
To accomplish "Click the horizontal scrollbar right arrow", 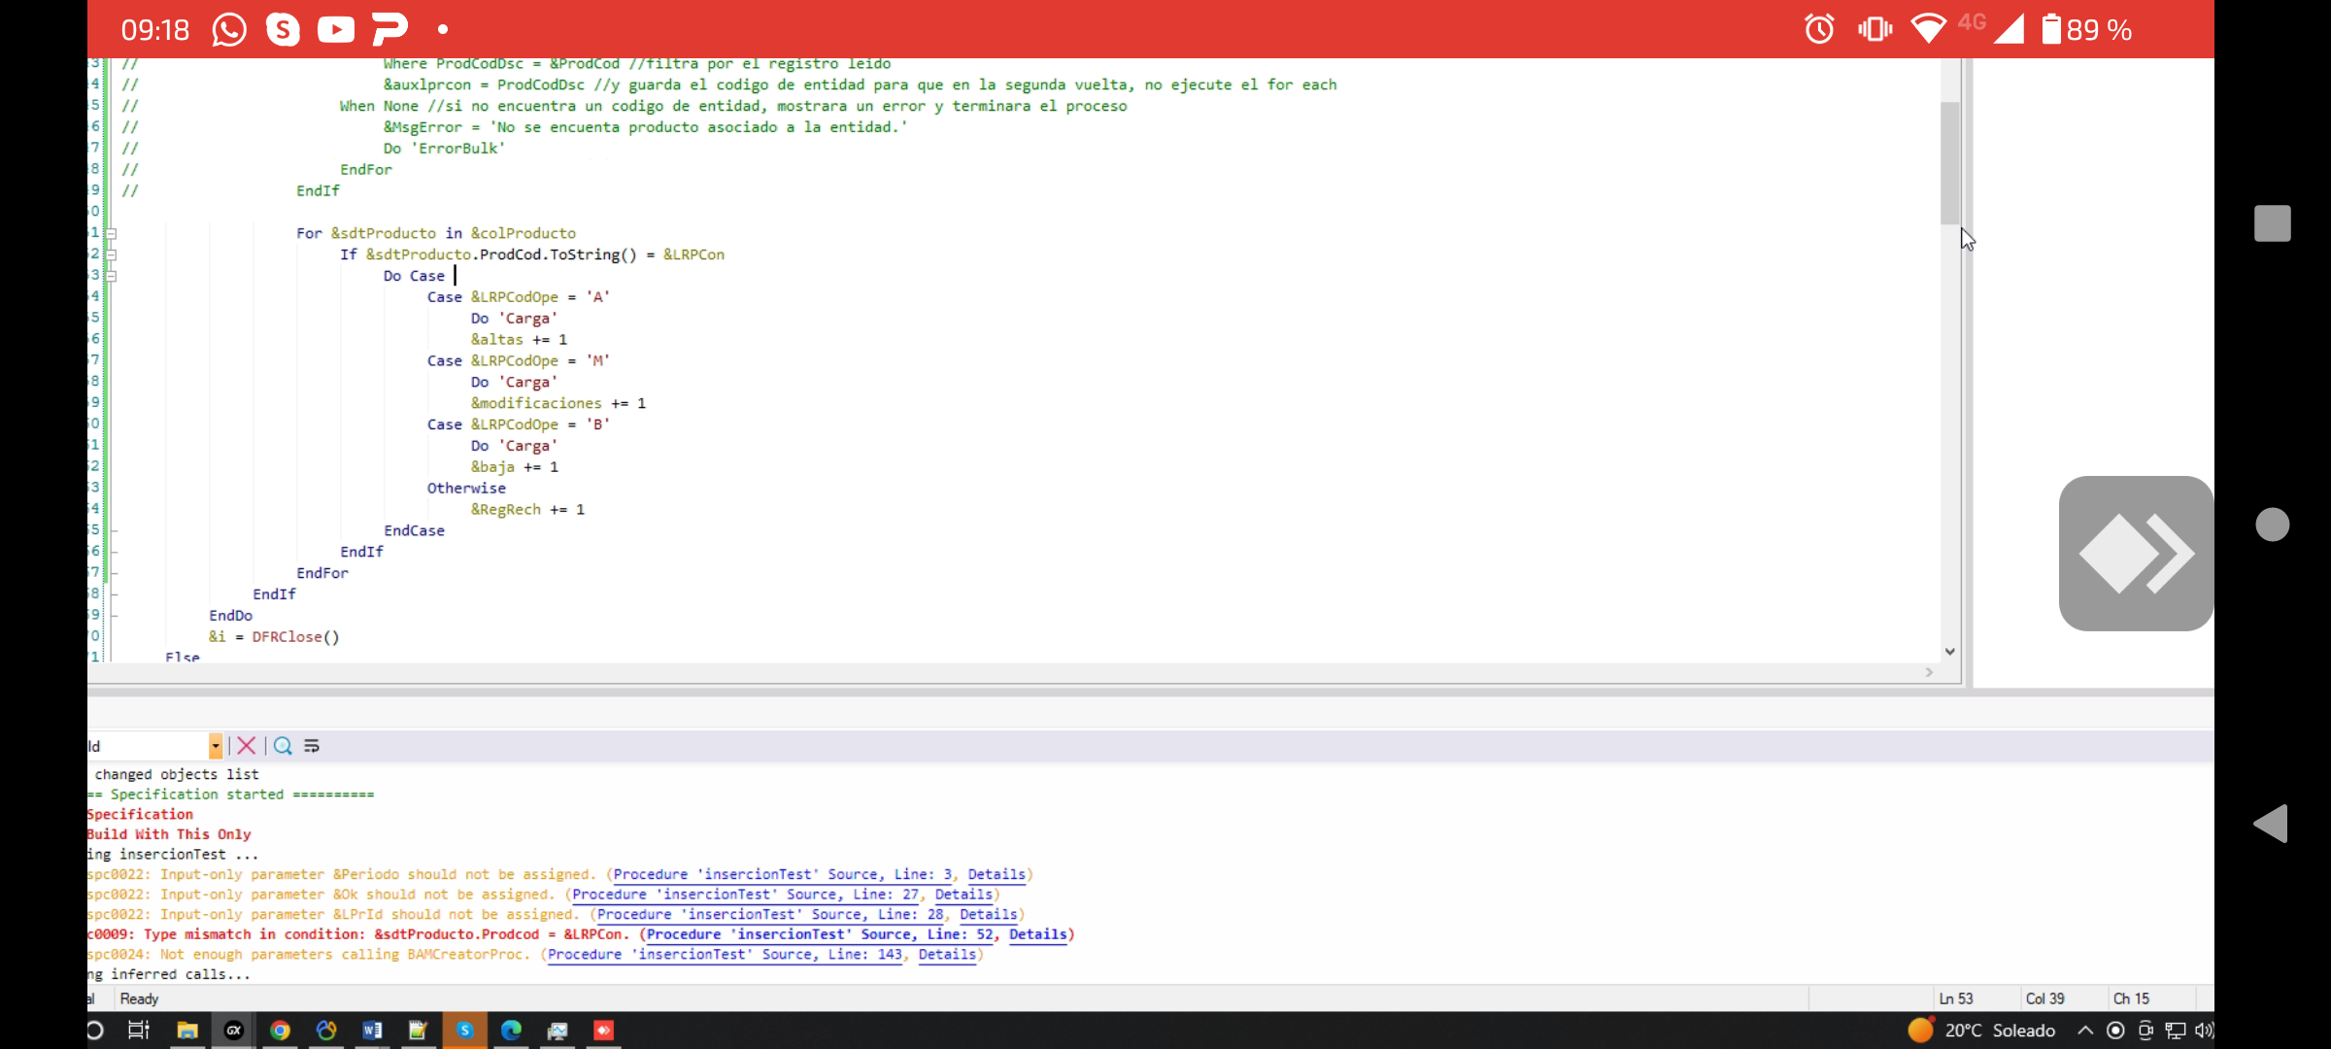I will click(x=1930, y=672).
